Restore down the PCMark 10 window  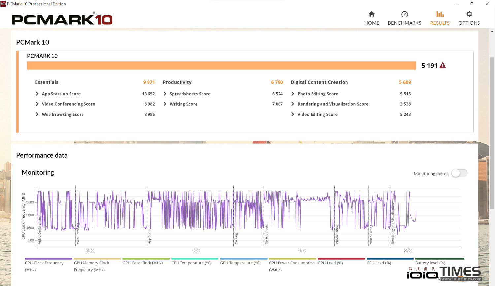coord(471,4)
